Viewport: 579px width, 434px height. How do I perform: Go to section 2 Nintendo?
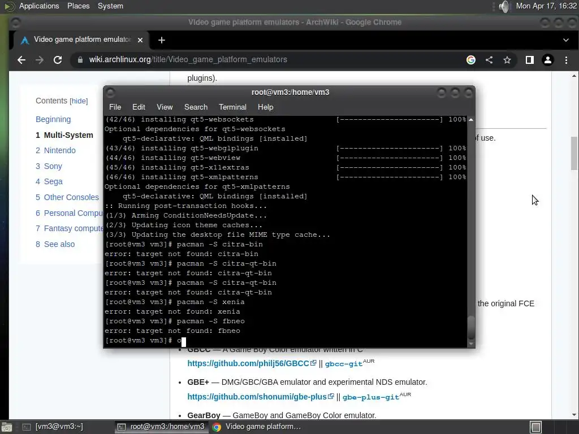tap(55, 150)
